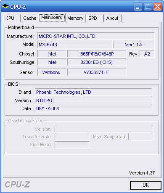164x193 pixels.
Task: Click the BIOS Brand Phoenix Technologies field
Action: pos(93,92)
